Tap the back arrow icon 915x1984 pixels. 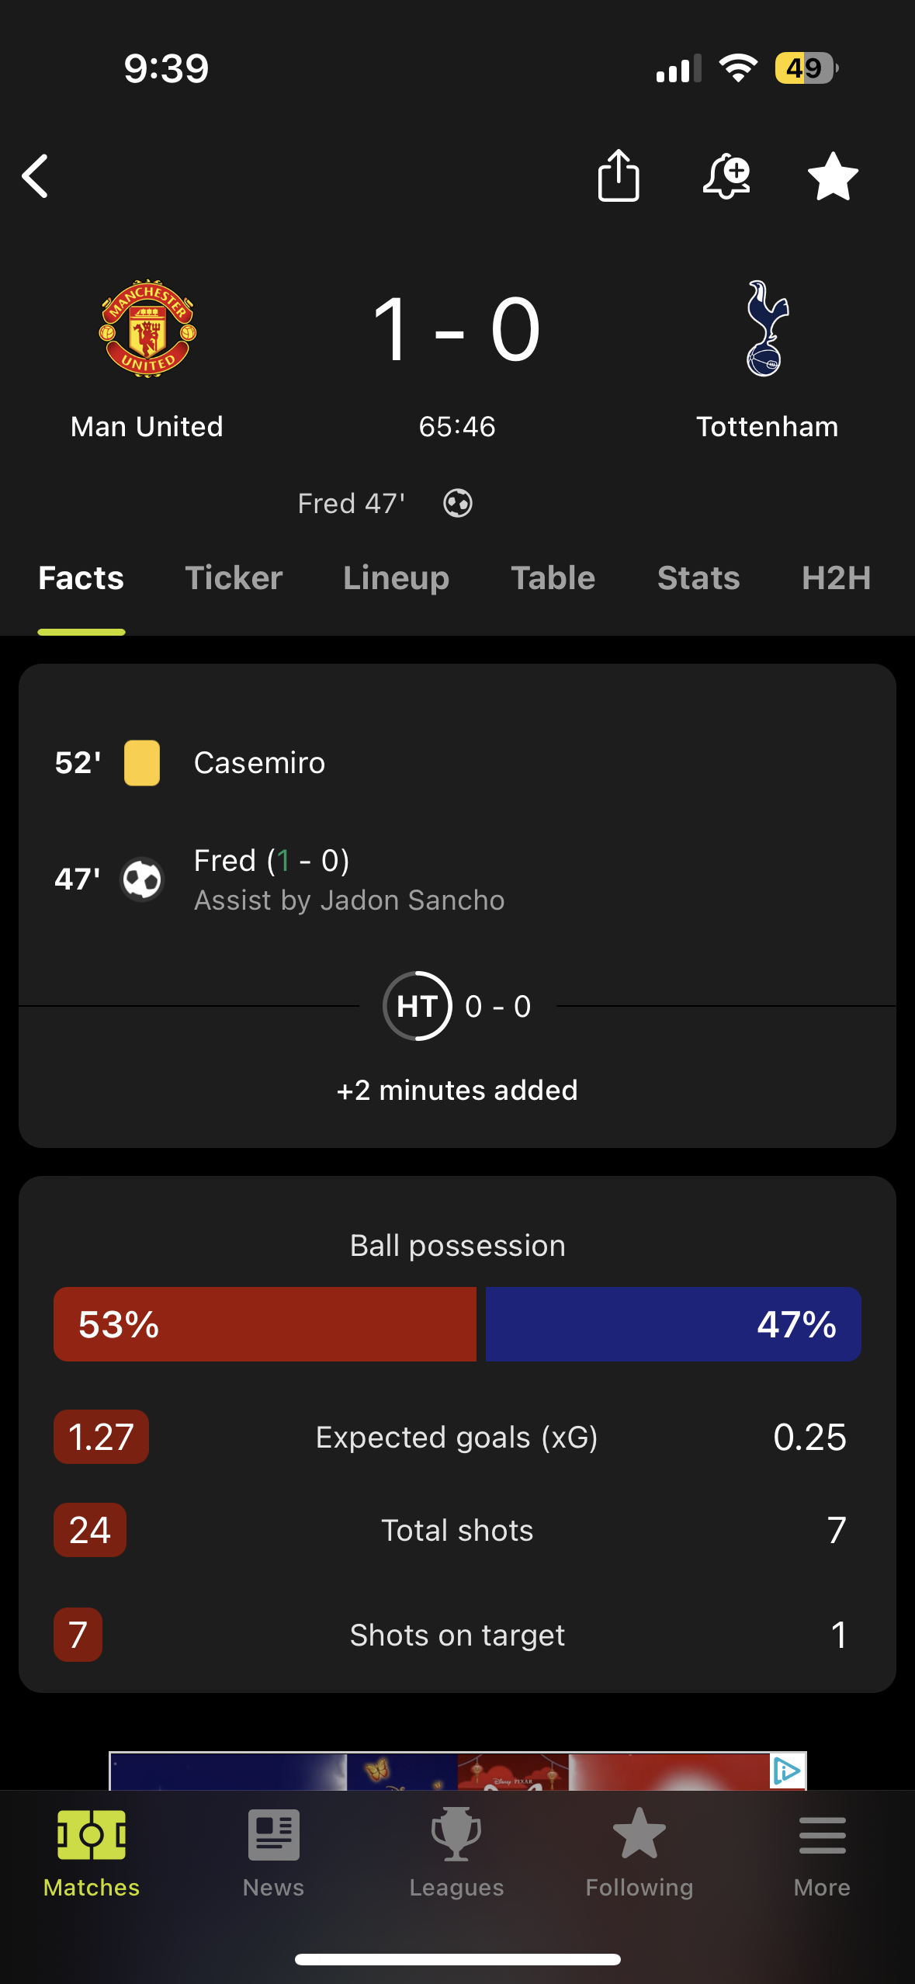(36, 176)
